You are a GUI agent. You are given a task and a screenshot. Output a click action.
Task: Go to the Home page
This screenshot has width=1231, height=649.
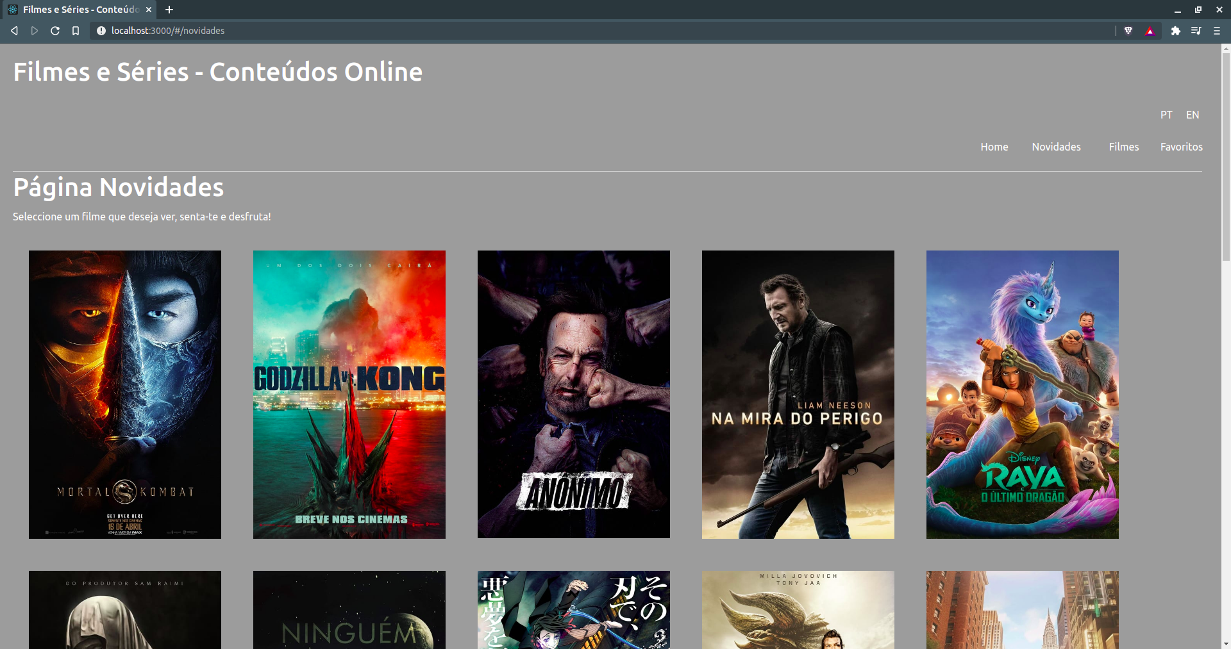(994, 147)
